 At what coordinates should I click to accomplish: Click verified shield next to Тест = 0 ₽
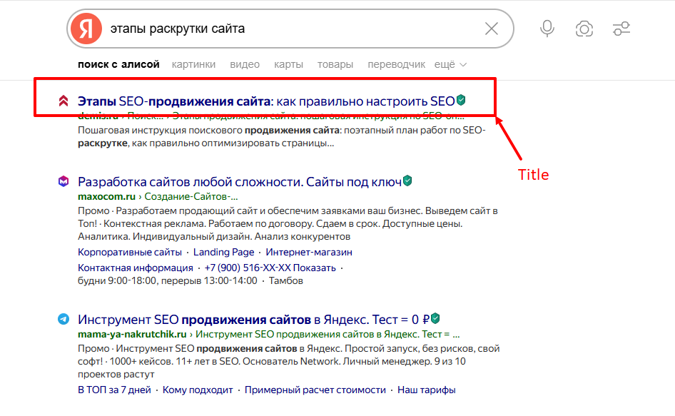pos(435,318)
